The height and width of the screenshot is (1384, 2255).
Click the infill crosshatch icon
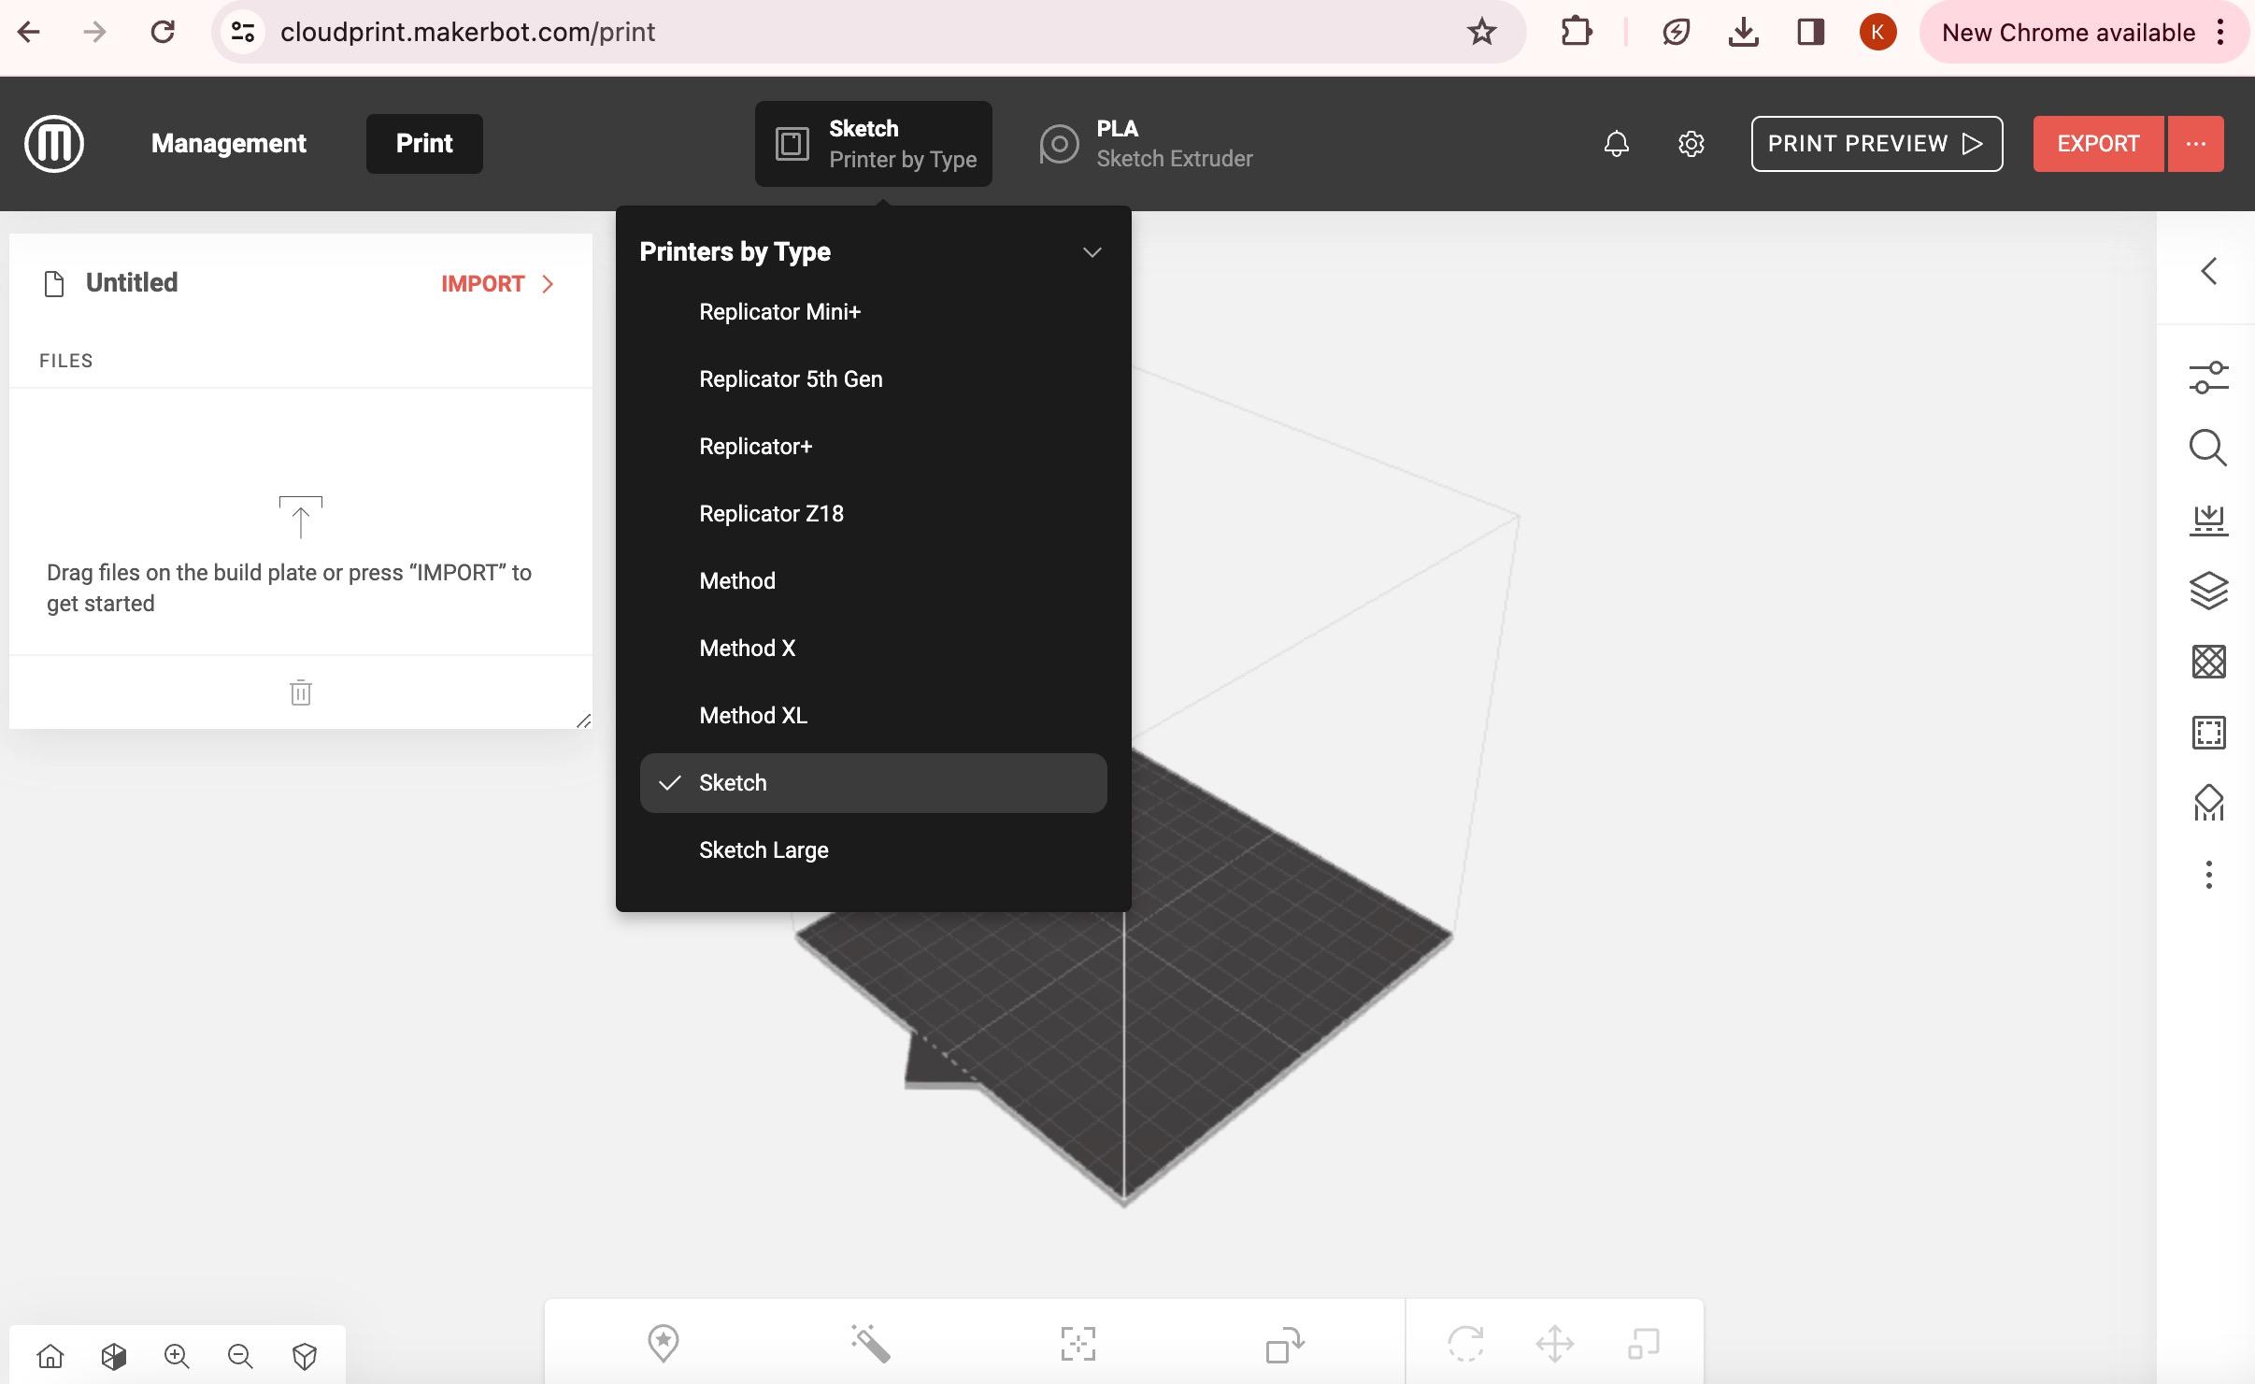click(2209, 662)
